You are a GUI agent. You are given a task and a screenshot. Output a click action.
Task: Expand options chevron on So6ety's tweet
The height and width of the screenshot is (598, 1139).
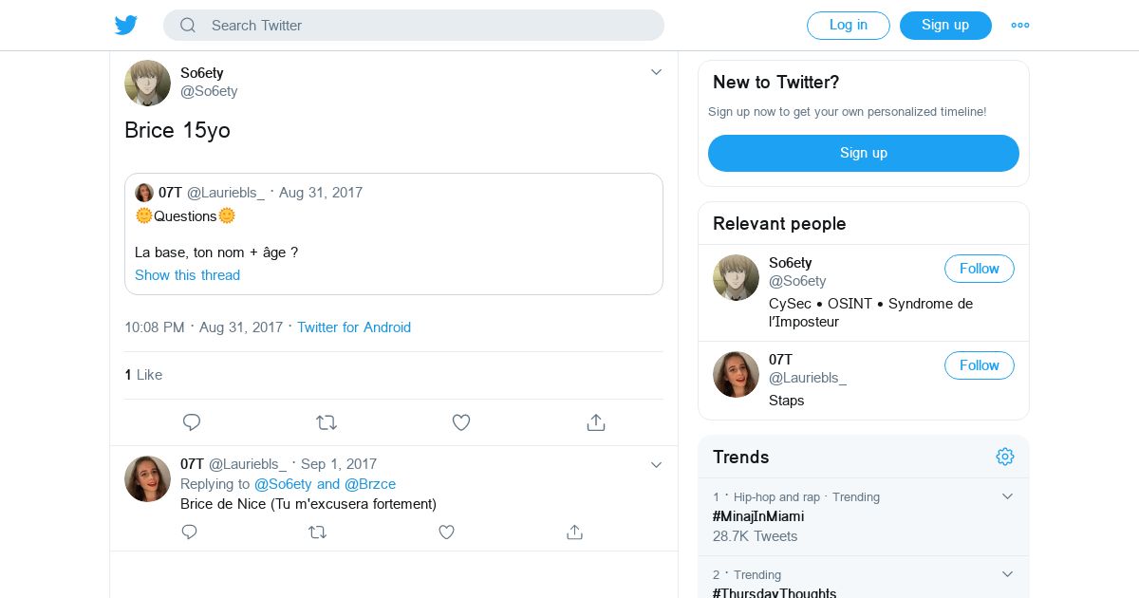656,72
